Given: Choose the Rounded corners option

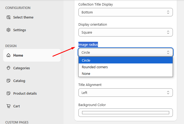Looking at the screenshot, I should (125, 67).
